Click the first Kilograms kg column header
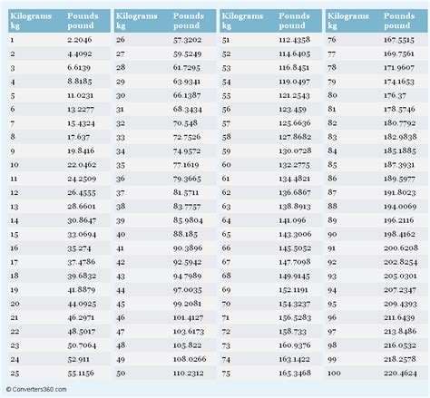This screenshot has height=398, width=430. pos(31,21)
